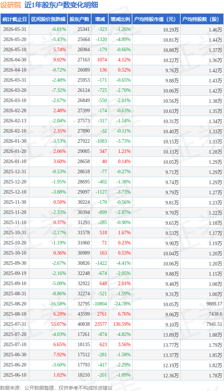Image resolution: width=224 pixels, height=391 pixels.
Task: Click shareholder count 43599
Action: click(84, 314)
